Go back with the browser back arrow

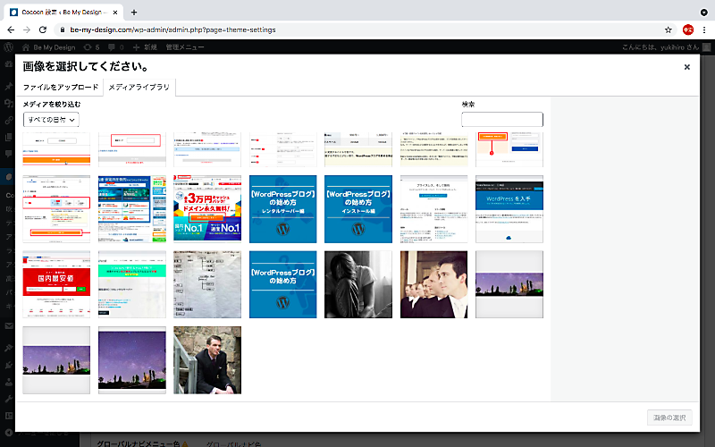pos(10,30)
